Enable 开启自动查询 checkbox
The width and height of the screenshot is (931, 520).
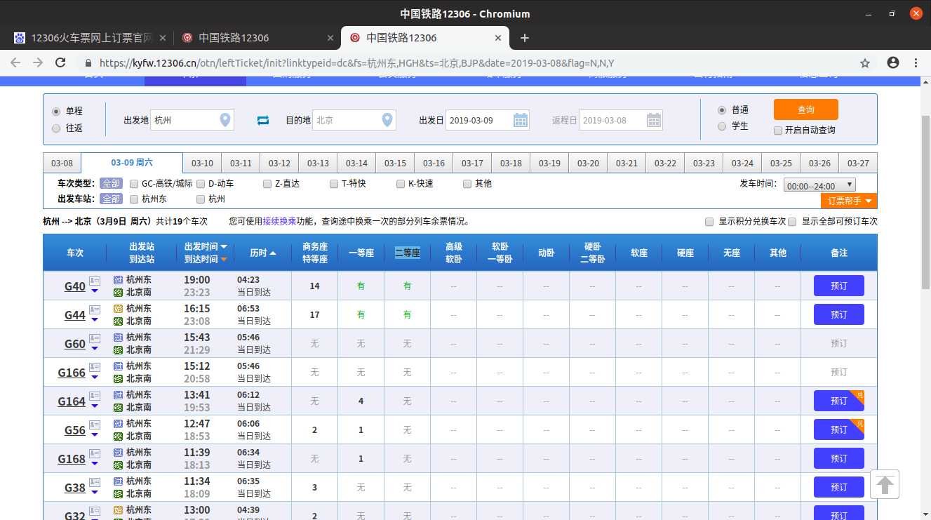(x=778, y=130)
